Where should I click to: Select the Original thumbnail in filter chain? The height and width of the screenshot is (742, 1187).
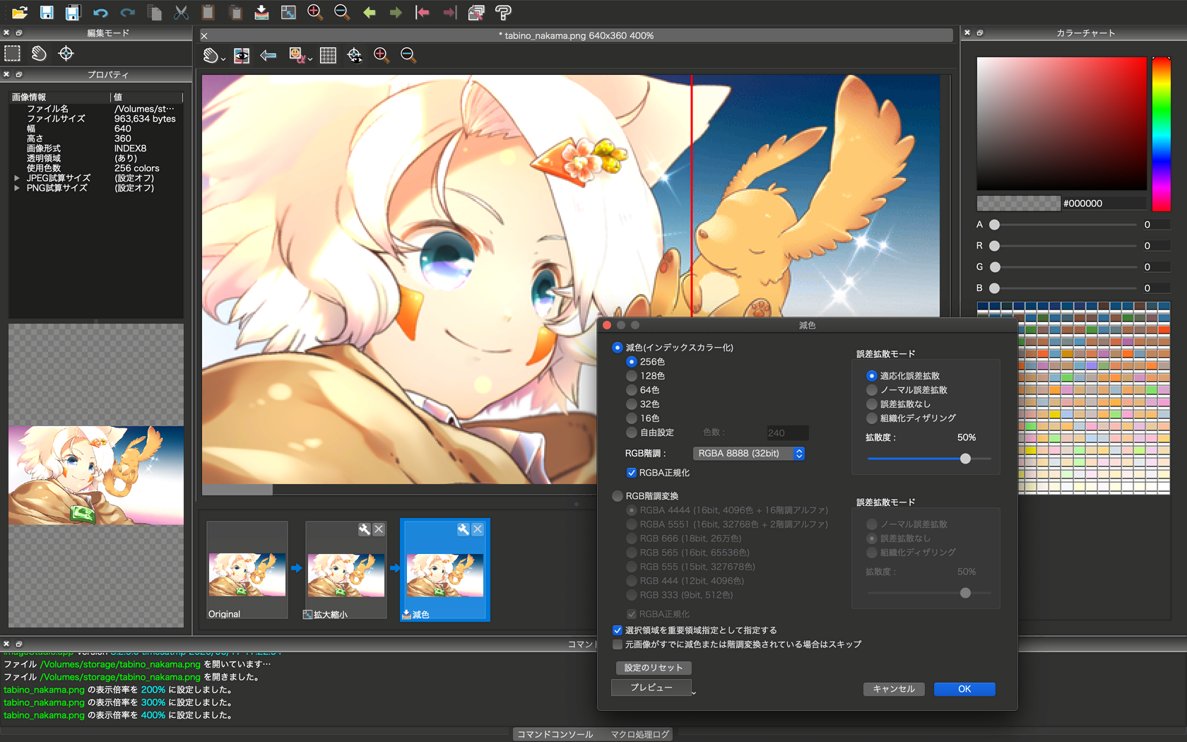click(247, 571)
